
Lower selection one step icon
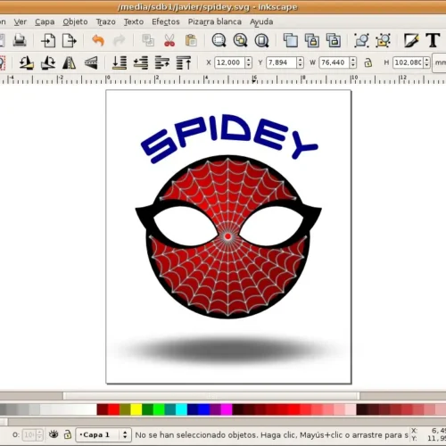pos(141,62)
